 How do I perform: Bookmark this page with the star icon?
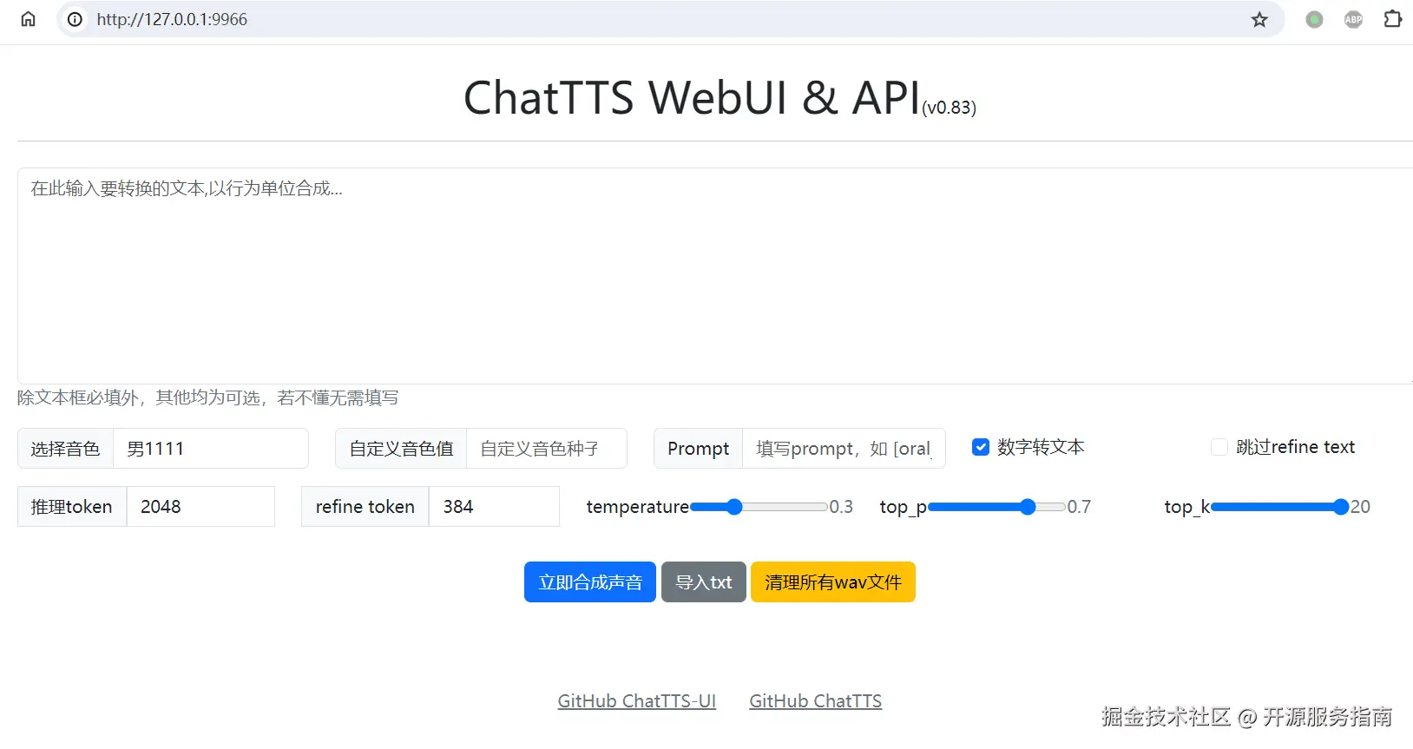1259,19
